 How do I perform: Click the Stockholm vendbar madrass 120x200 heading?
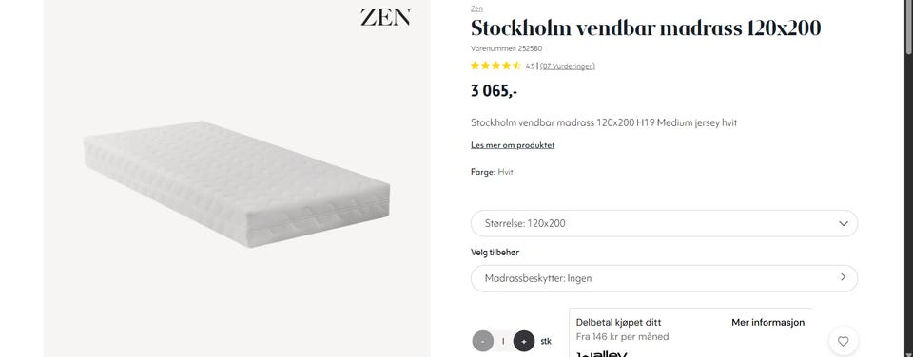tap(646, 28)
